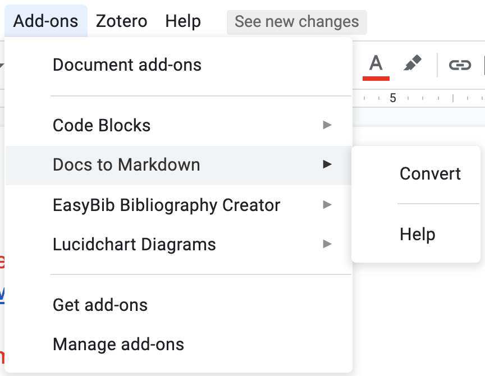Choose Document add-ons
This screenshot has width=485, height=376.
[179, 65]
